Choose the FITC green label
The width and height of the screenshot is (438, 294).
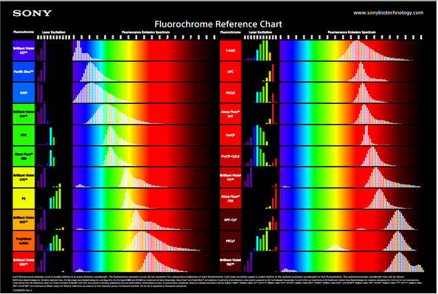click(25, 136)
